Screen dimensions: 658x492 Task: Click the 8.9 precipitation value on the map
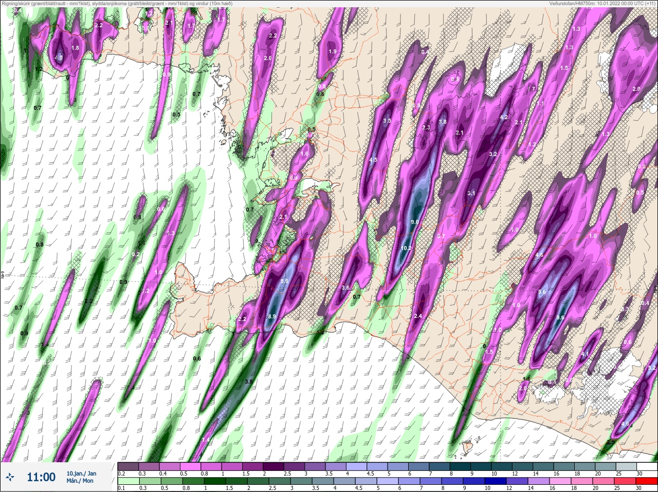272,316
